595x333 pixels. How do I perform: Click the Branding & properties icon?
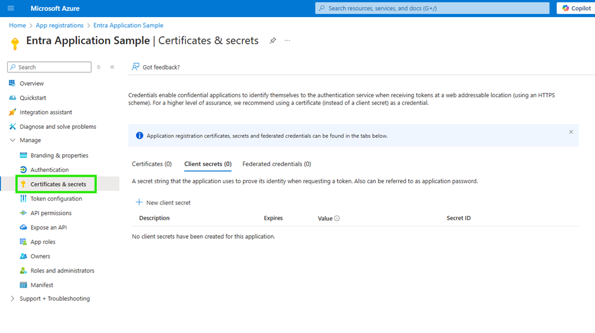coord(23,155)
